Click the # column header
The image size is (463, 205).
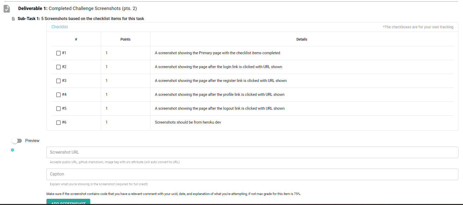[76, 39]
